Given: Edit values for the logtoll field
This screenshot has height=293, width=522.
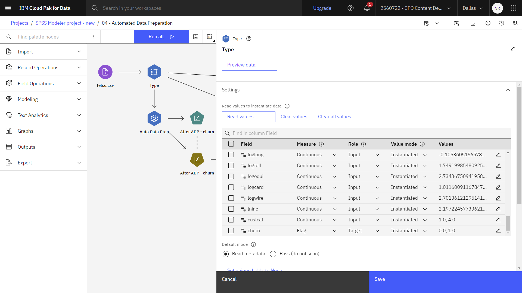Looking at the screenshot, I should [498, 165].
